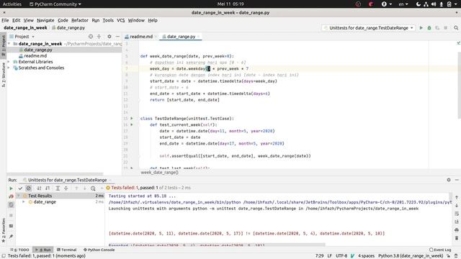
Task: Jump up the stack trace in console
Action: pos(457,197)
